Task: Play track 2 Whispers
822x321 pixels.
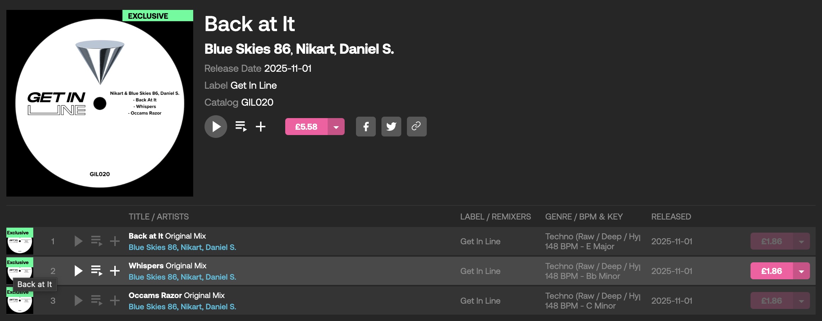Action: coord(78,271)
